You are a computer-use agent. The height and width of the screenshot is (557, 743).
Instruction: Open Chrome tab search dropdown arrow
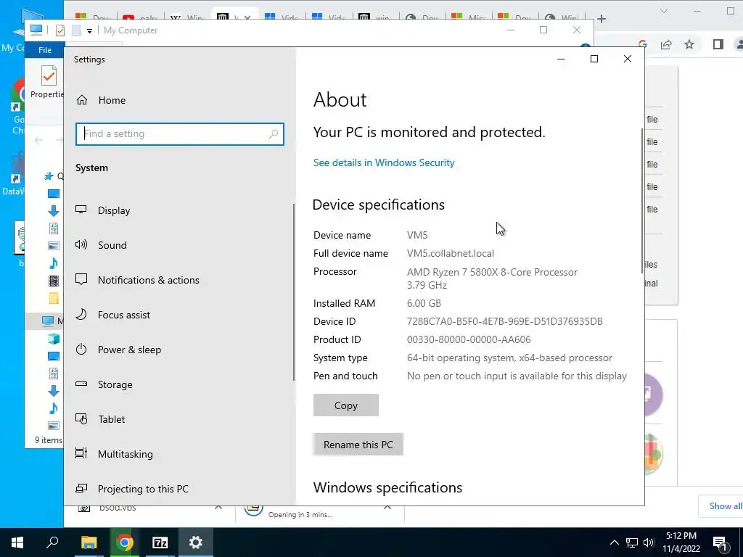click(664, 11)
